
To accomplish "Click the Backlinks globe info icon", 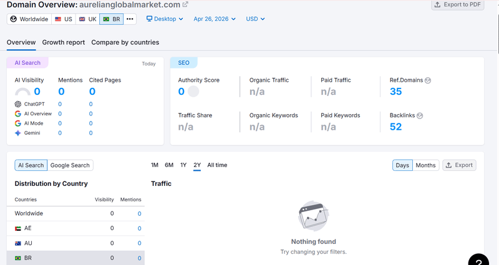I will (420, 116).
